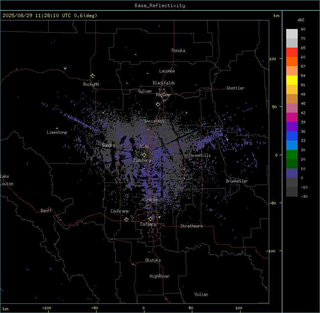Click yellow diamond marker between Olds and Didsbury

pyautogui.click(x=144, y=155)
